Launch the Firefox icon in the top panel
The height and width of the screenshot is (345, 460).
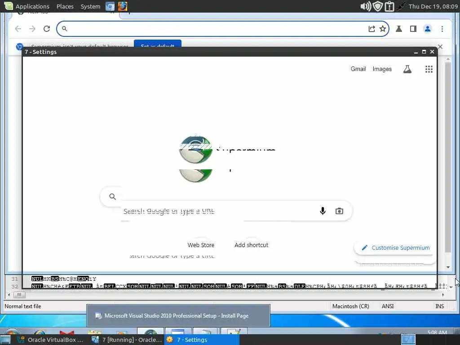click(123, 6)
